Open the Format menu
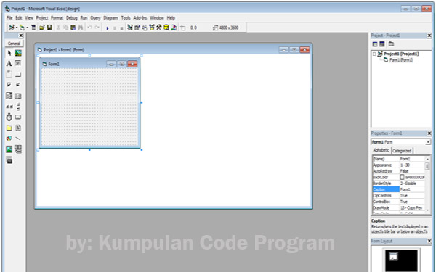 pyautogui.click(x=57, y=18)
